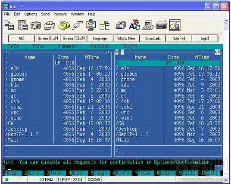Click the green connection status light
The image size is (231, 184).
coord(6,179)
